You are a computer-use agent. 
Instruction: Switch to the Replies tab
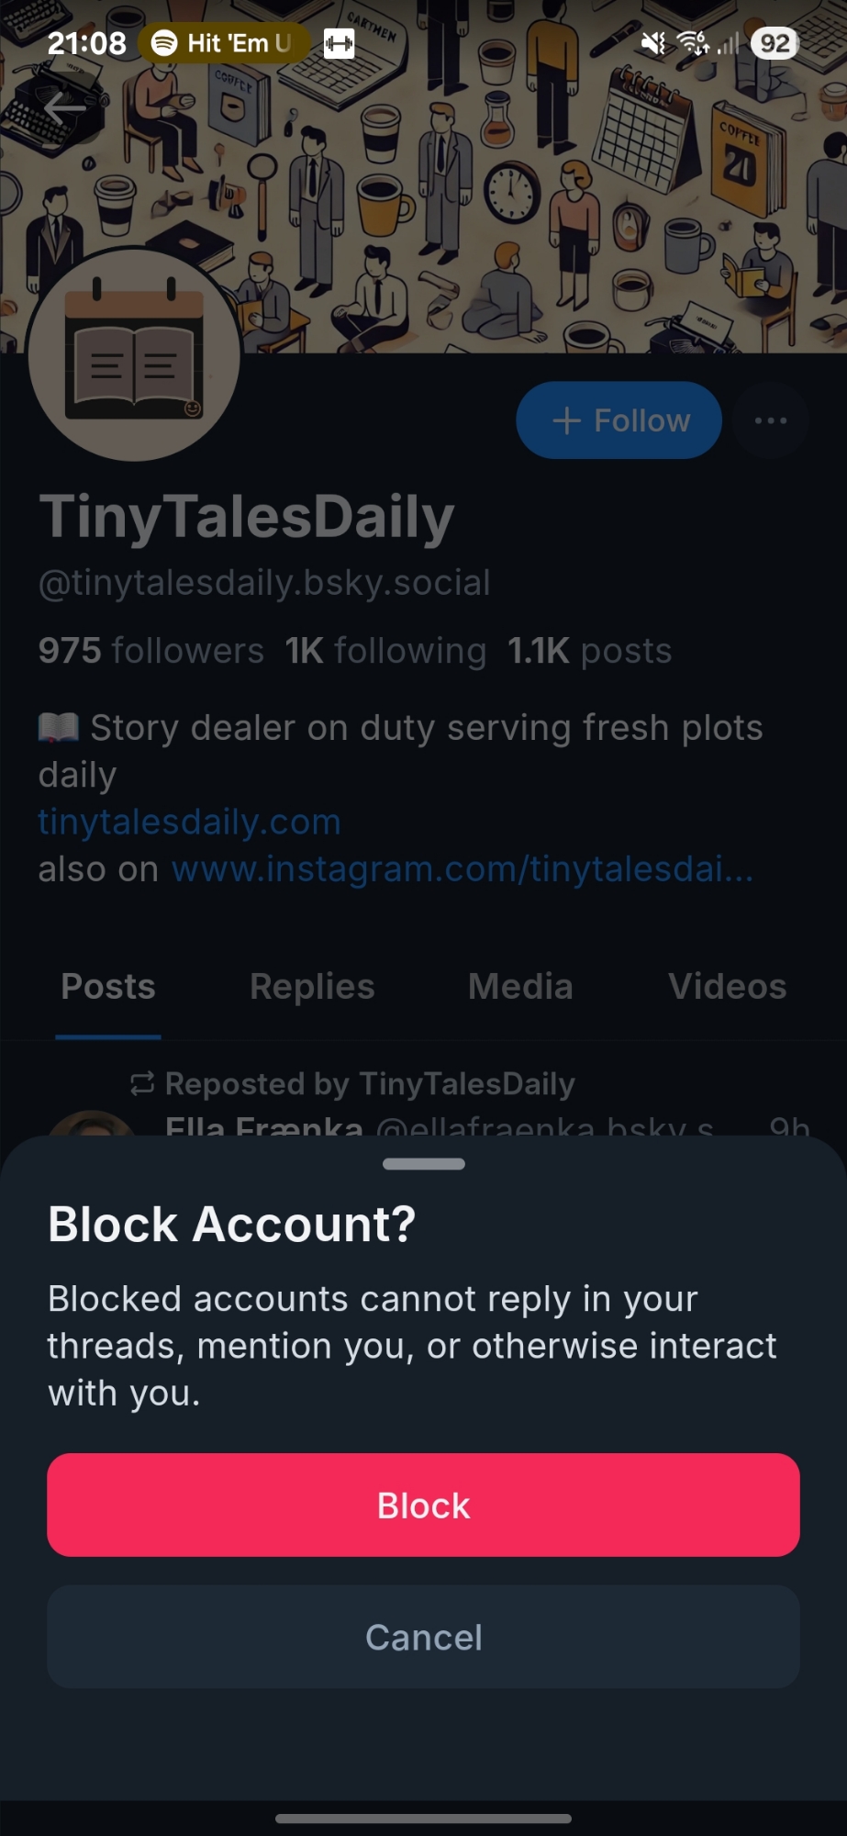312,987
